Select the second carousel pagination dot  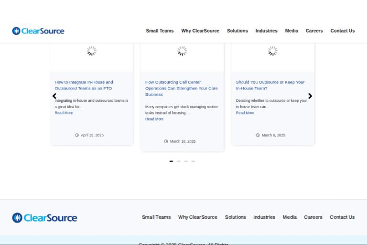[x=179, y=161]
